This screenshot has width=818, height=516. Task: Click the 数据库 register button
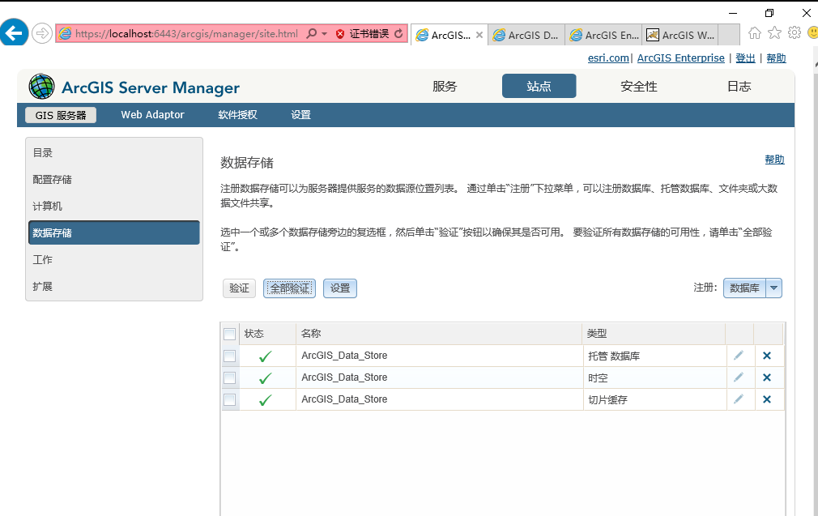(x=744, y=288)
